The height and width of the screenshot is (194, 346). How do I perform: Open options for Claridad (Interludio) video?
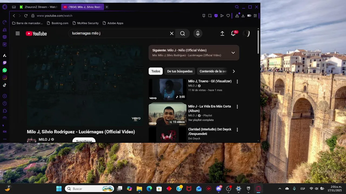coord(237,130)
